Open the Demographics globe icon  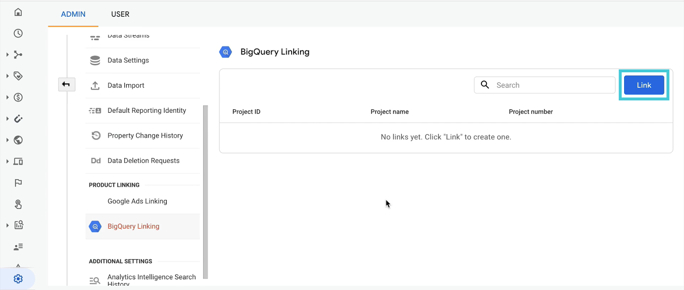(18, 140)
